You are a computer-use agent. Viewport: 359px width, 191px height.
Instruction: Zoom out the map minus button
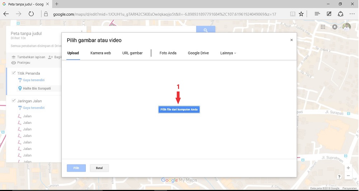(348, 176)
